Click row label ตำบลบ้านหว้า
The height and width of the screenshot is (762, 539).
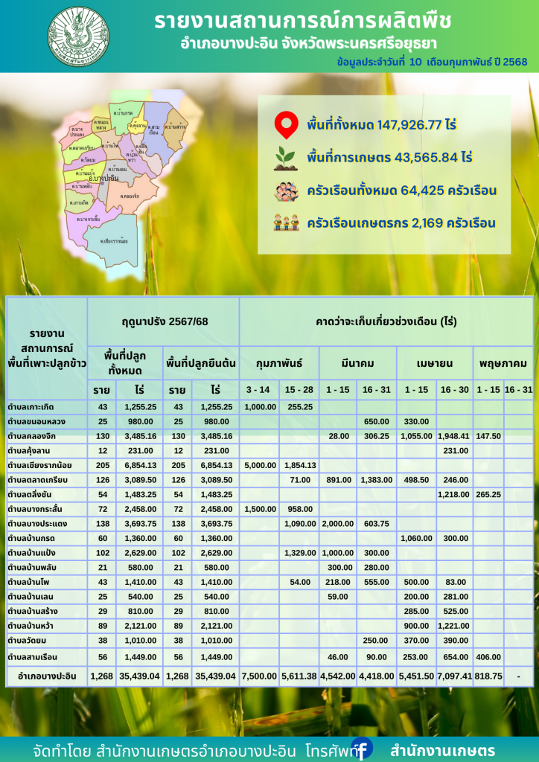32,626
